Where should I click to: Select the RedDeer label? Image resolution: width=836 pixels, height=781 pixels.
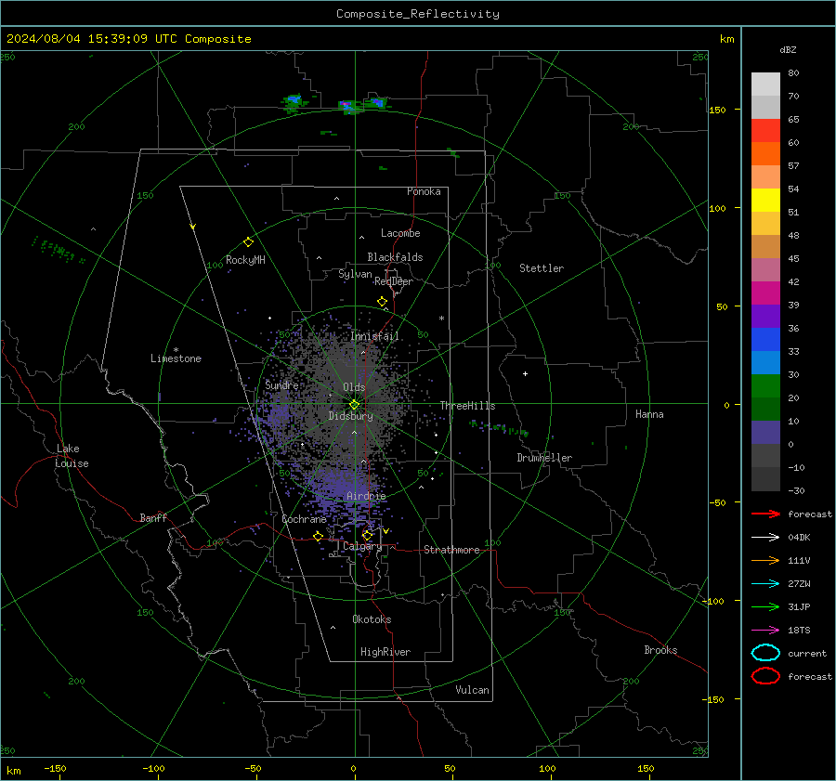394,281
